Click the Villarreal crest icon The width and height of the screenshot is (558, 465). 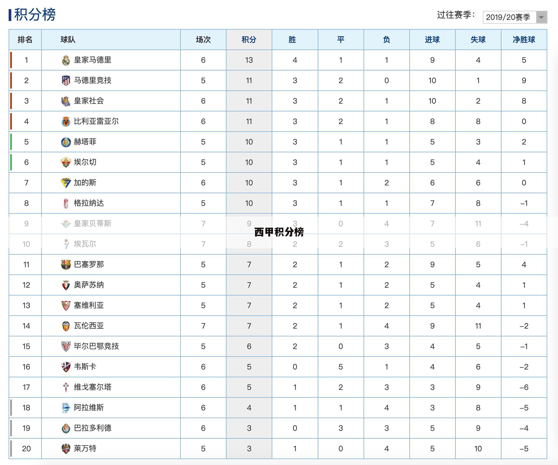[66, 121]
